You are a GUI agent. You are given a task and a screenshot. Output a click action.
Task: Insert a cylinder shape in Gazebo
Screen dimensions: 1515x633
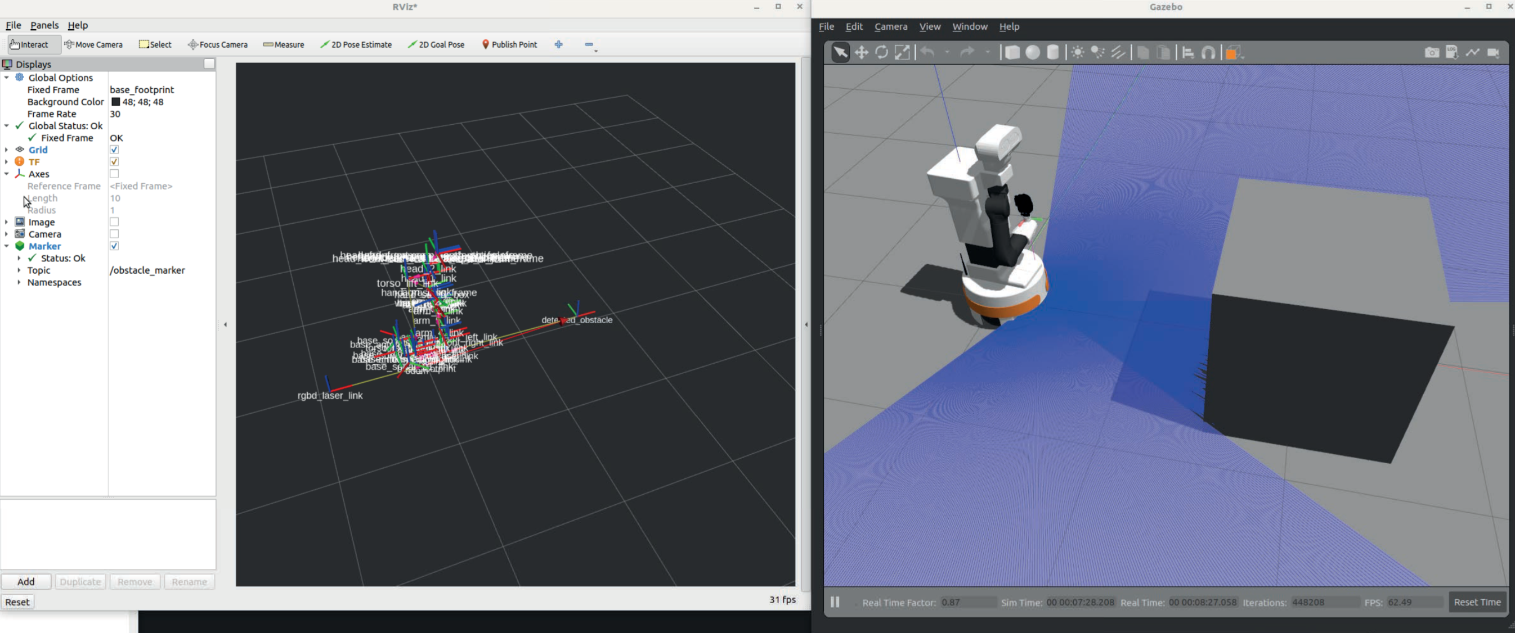[x=1054, y=52]
